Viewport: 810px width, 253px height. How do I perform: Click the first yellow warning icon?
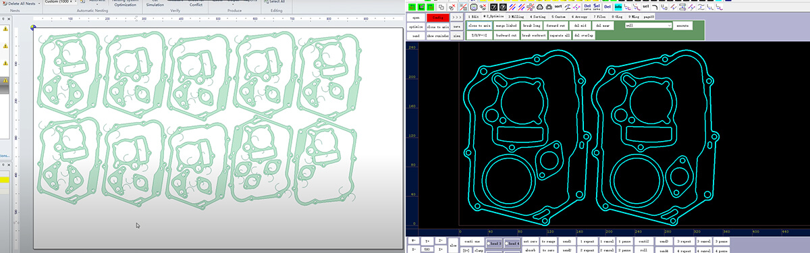tap(5, 28)
